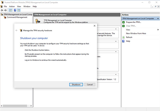The height and width of the screenshot is (111, 160).
Task: Click the tree pane scrollbar left arrow
Action: (x=1, y=106)
